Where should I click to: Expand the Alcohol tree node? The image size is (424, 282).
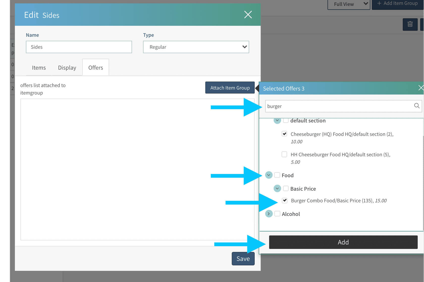point(269,214)
